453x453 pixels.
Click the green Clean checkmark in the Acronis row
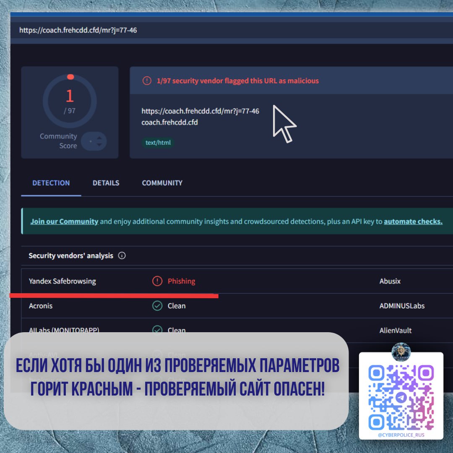pos(157,306)
